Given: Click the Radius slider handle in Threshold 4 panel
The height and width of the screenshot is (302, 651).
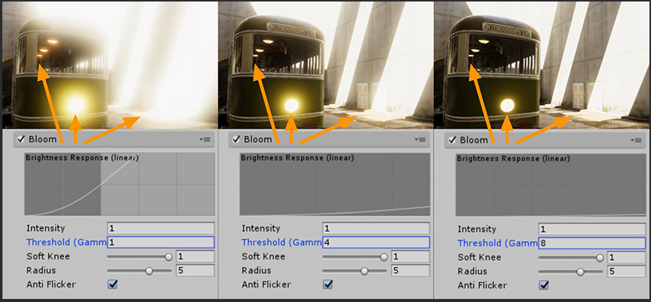Looking at the screenshot, I should point(365,272).
